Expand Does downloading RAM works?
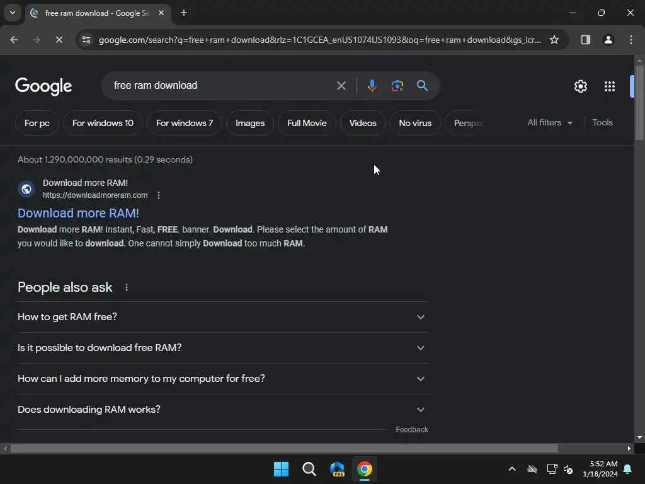 222,410
